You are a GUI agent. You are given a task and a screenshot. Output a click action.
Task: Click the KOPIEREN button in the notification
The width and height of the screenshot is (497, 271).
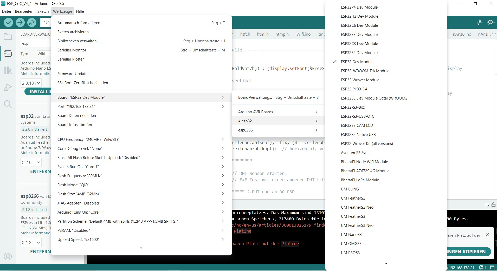point(469,252)
